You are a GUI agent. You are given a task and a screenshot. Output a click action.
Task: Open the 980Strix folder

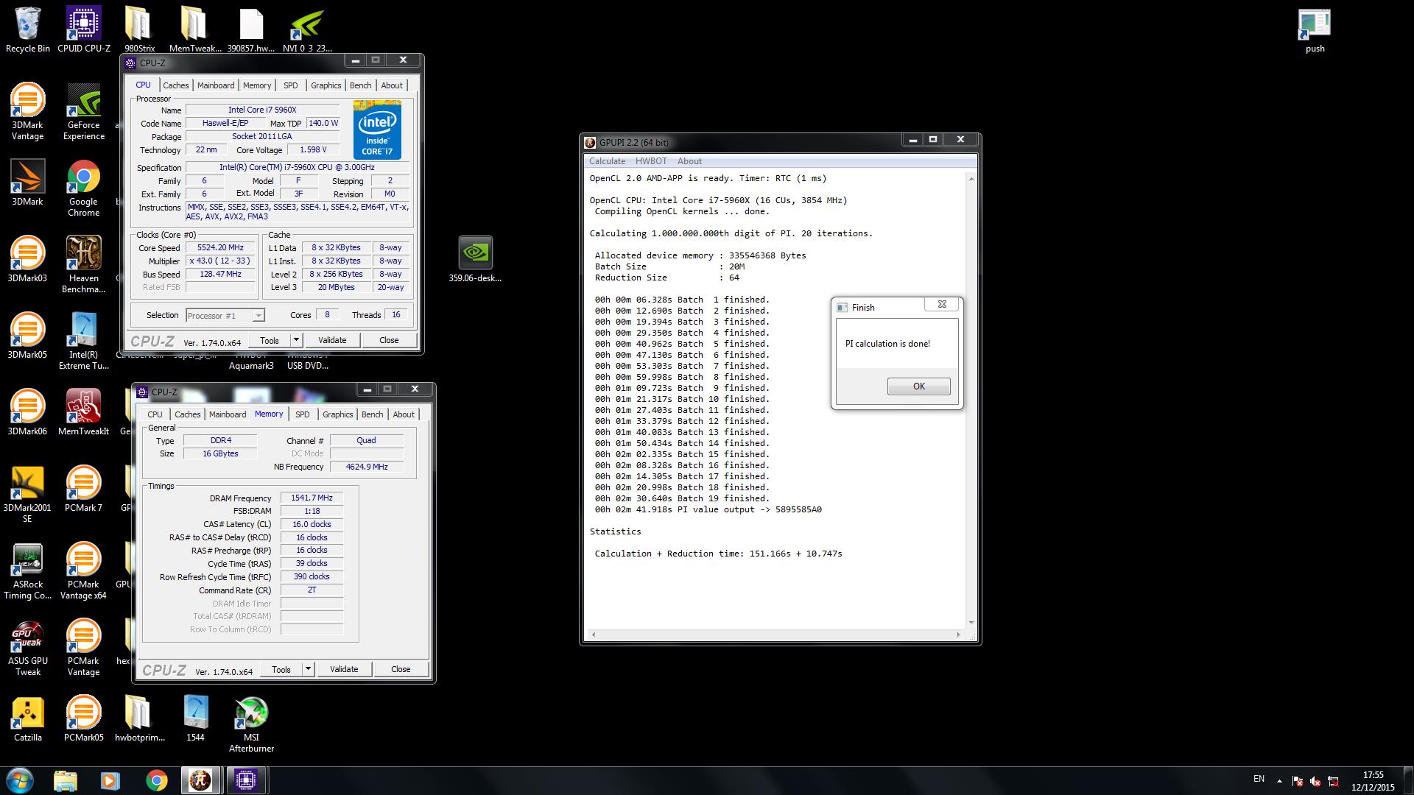(x=139, y=29)
